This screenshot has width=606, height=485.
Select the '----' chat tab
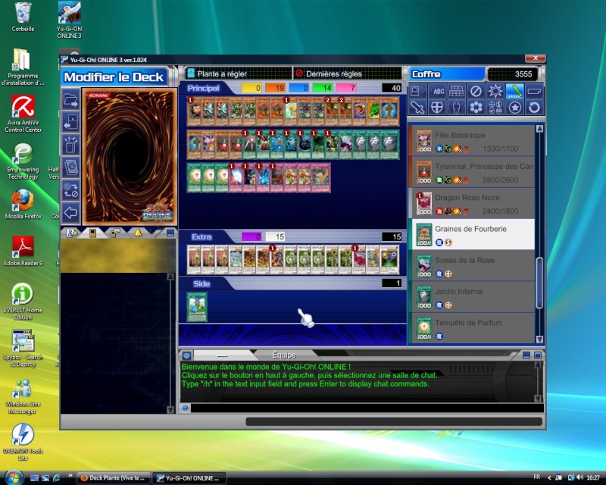[x=222, y=355]
